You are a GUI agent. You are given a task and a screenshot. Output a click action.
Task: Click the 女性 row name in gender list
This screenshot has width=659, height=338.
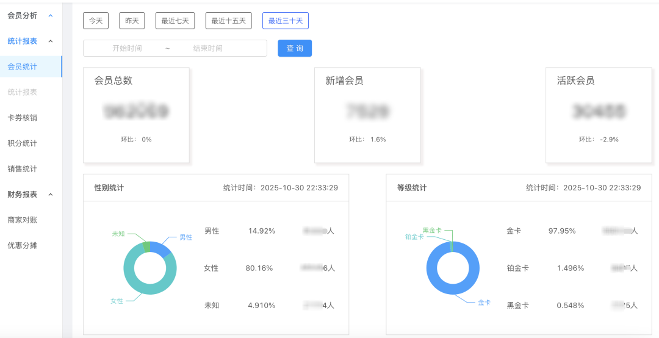click(x=211, y=268)
